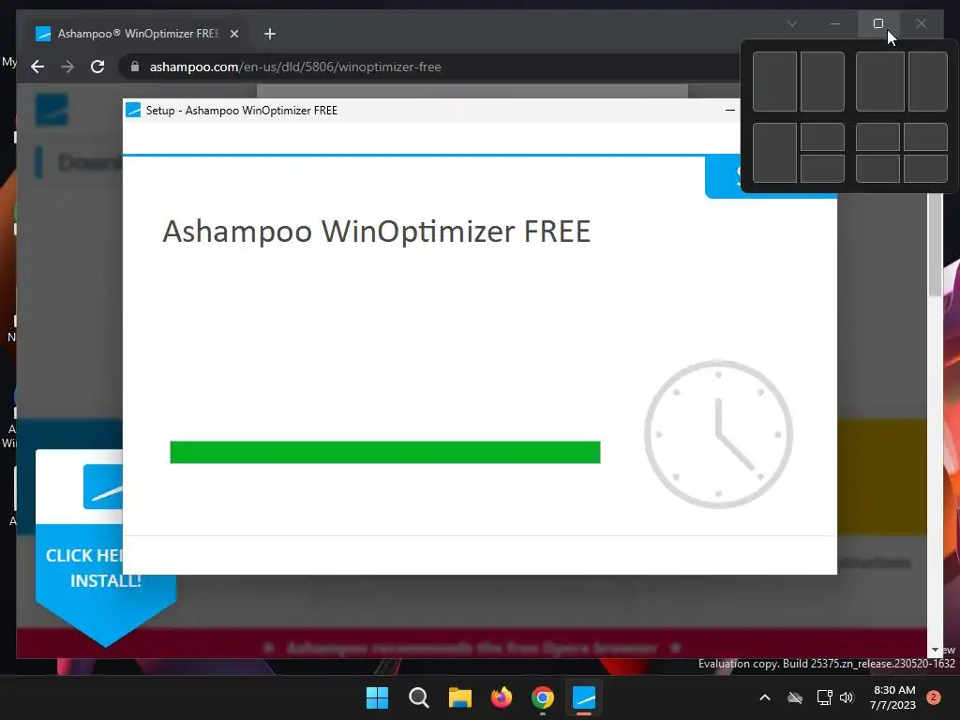Snap to bottom-left quadrant of four-zone layout
The image size is (960, 720).
877,169
